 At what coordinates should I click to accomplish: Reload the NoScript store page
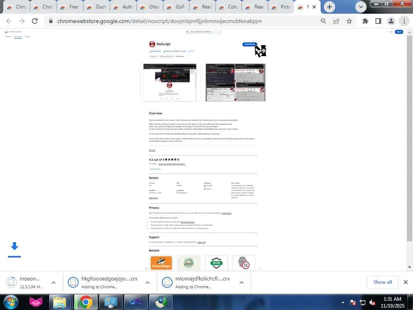click(35, 21)
